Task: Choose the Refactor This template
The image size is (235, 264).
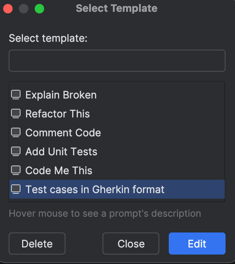Action: [x=117, y=113]
